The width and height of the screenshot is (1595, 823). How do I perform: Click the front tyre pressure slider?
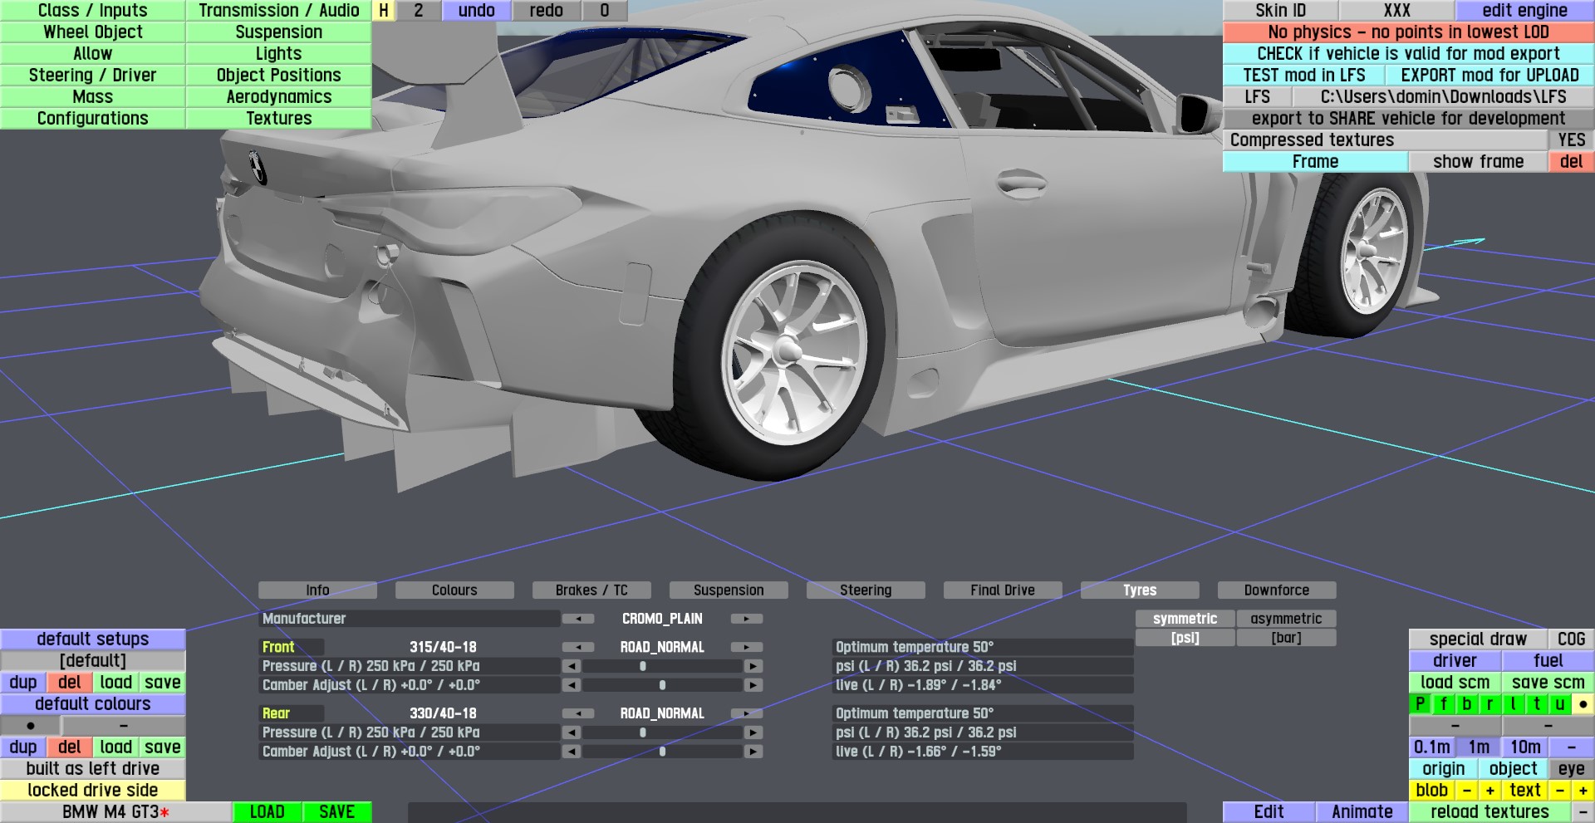coord(662,666)
